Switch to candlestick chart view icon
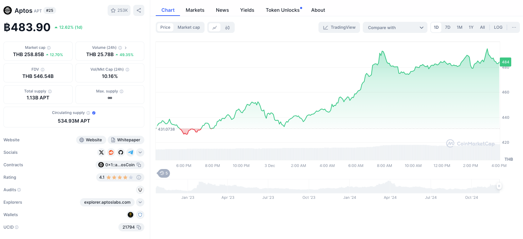523x239 pixels. coord(227,27)
